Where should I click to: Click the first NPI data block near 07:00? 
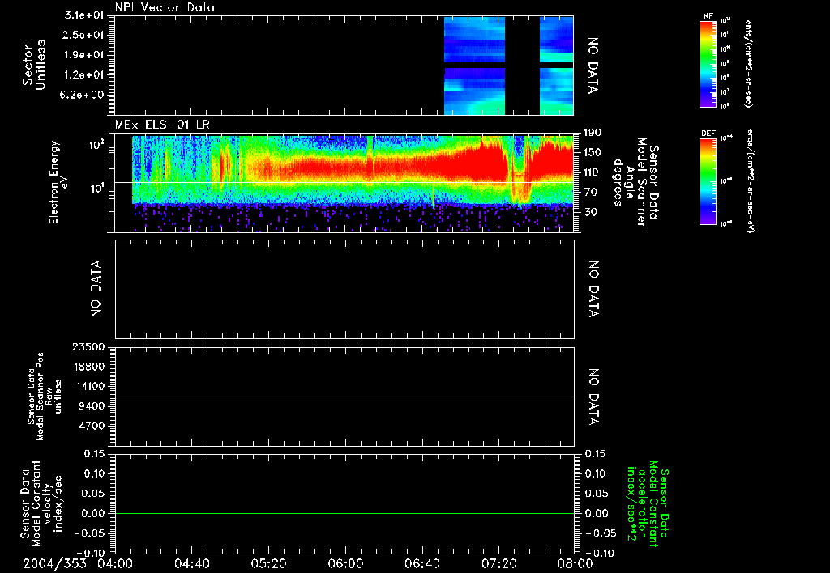click(x=474, y=66)
